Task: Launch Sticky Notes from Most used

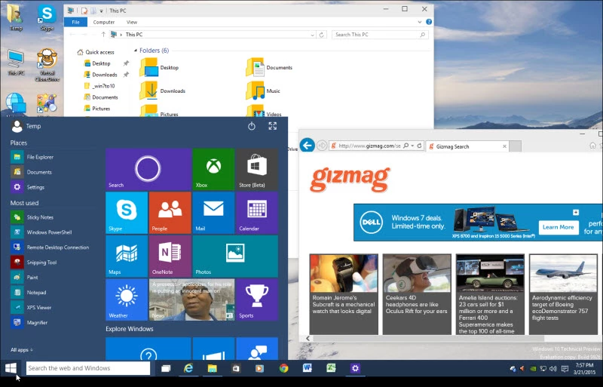Action: (x=32, y=217)
